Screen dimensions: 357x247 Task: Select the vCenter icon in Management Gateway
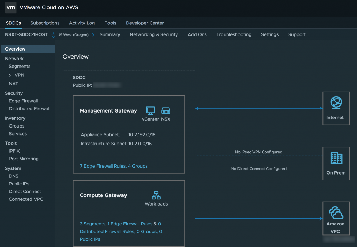(150, 110)
